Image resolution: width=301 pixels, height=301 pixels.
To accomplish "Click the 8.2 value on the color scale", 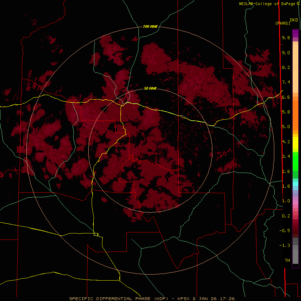I will [286, 67].
